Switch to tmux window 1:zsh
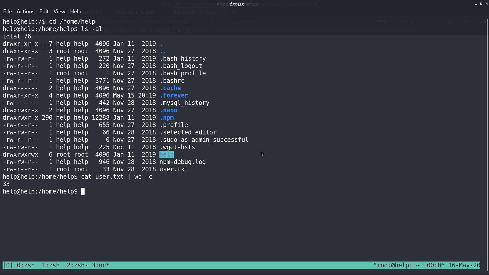Viewport: 489px width, 275px height. tap(51, 265)
